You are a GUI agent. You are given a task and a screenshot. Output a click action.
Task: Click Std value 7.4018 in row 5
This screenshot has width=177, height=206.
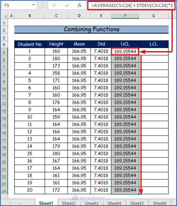(x=101, y=51)
